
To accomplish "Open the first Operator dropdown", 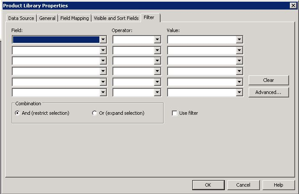I will tap(157, 40).
